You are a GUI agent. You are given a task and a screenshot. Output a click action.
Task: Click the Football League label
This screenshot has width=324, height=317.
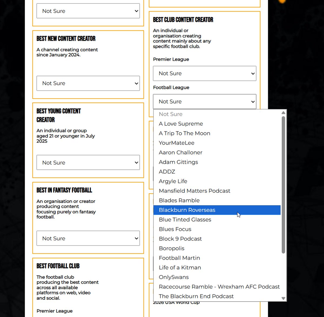(171, 88)
